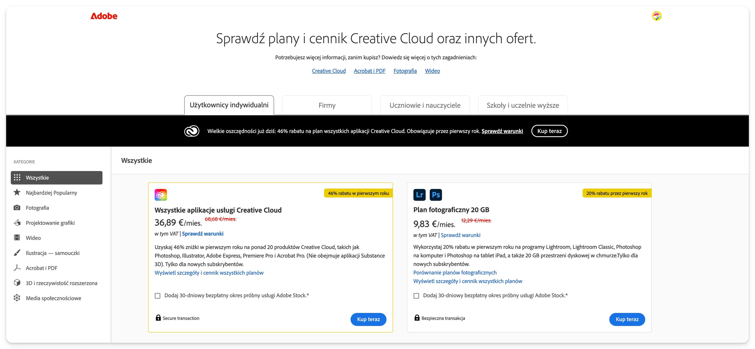Click the Photoshop Ps icon

point(436,195)
